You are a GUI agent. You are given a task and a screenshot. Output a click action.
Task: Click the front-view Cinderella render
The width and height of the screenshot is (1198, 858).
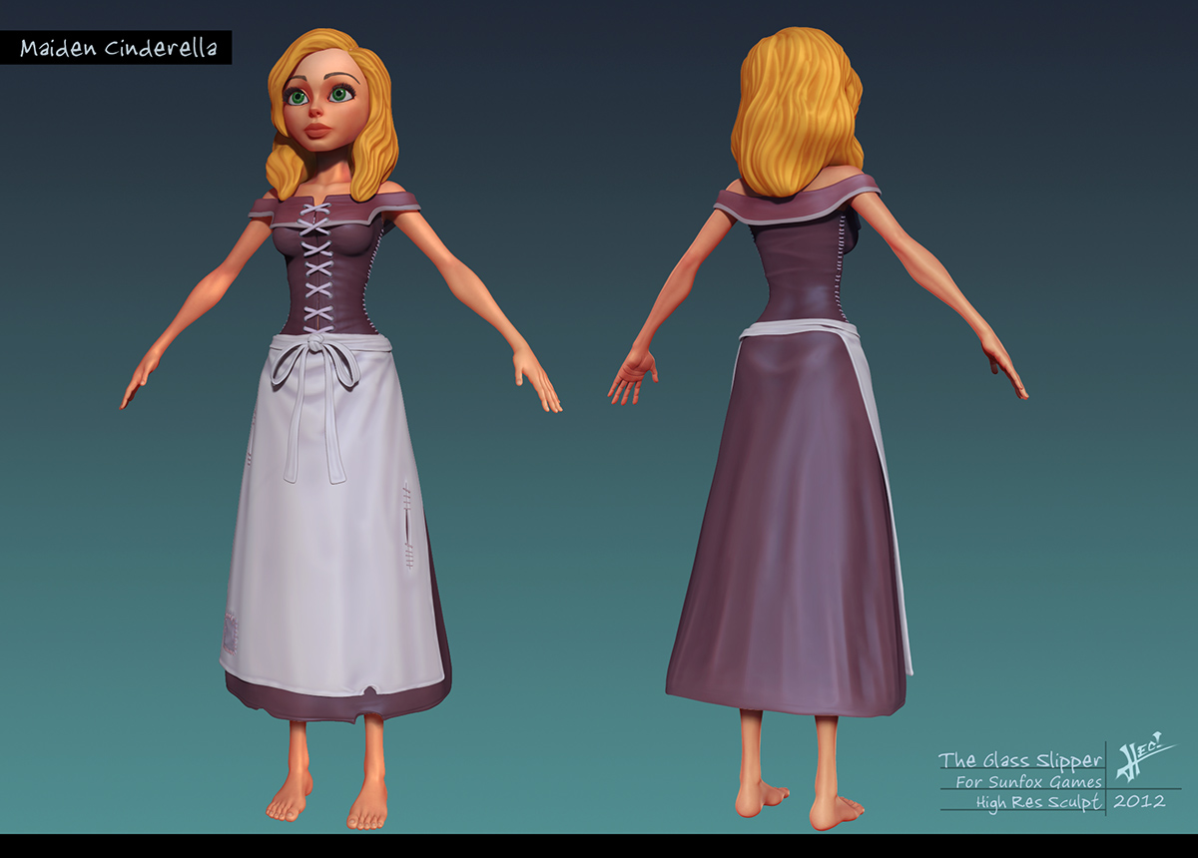340,429
